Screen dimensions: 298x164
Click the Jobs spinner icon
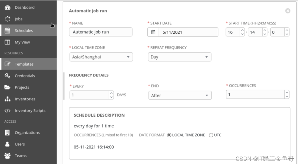[7, 19]
